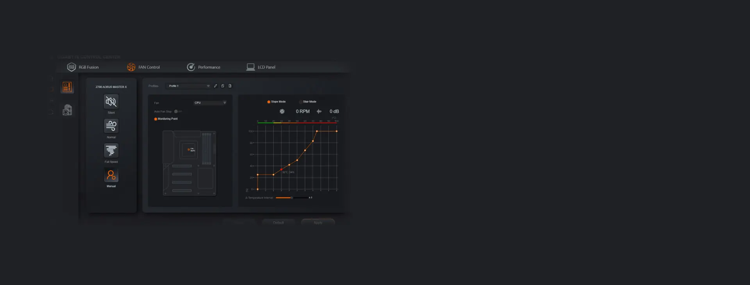The width and height of the screenshot is (750, 285).
Task: Select the PC case fans icon in sidebar
Action: (67, 110)
